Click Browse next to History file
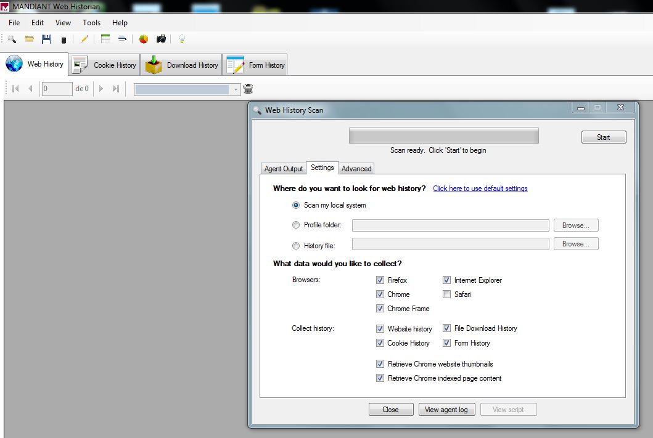 pos(576,244)
